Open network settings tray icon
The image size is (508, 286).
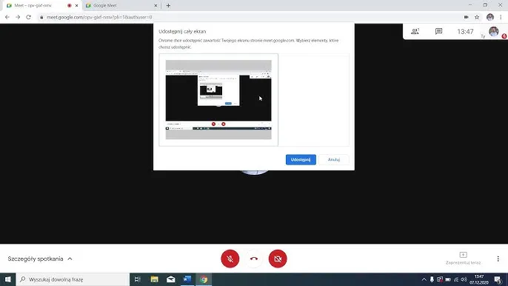point(456,279)
